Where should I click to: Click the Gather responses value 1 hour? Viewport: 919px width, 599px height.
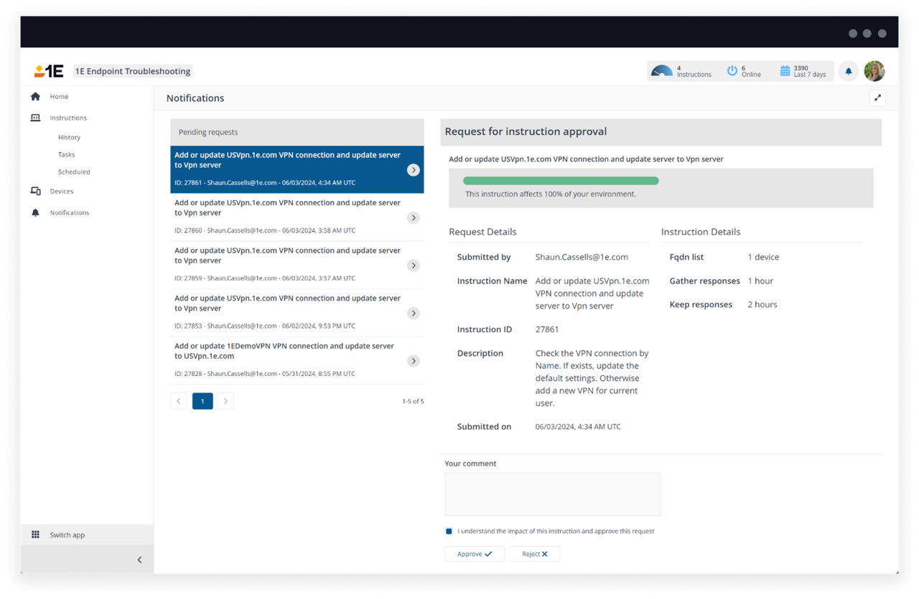point(760,280)
